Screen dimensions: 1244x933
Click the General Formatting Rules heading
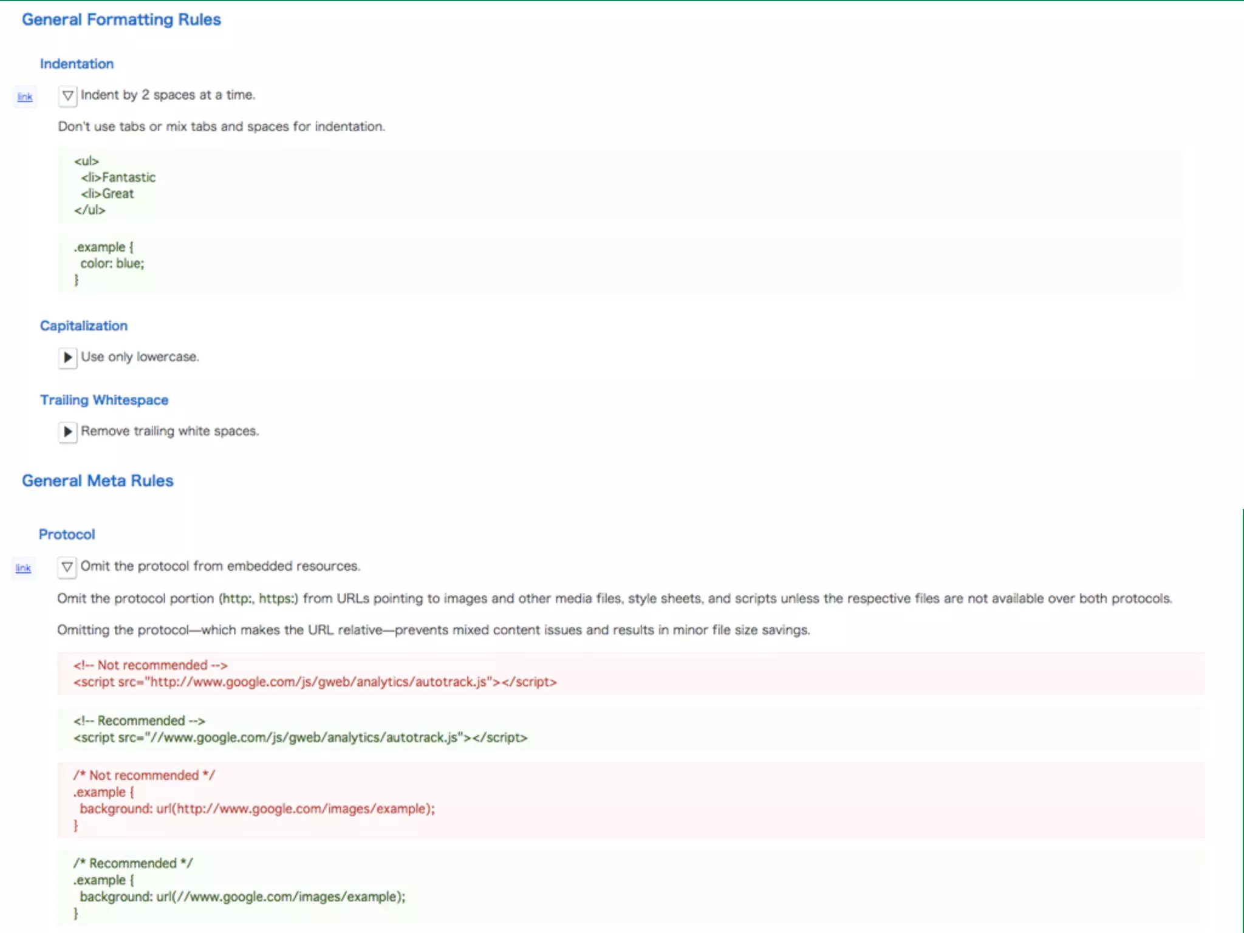tap(121, 19)
